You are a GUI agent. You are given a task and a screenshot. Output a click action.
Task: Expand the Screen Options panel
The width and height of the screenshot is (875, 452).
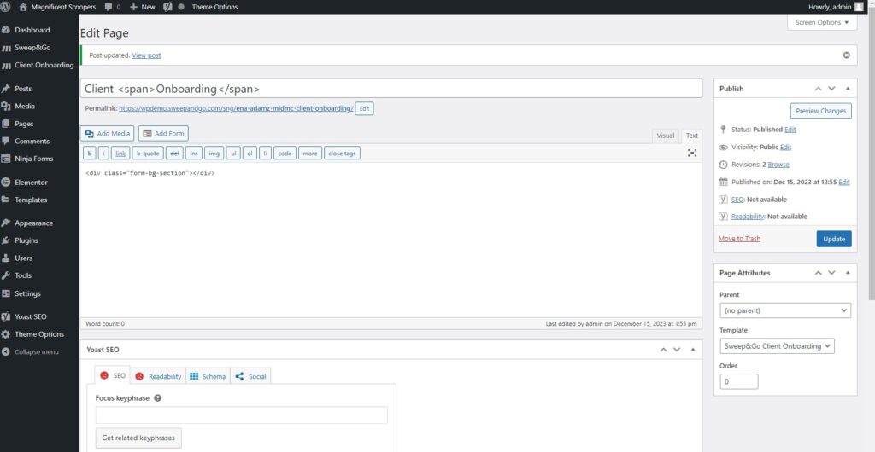822,23
